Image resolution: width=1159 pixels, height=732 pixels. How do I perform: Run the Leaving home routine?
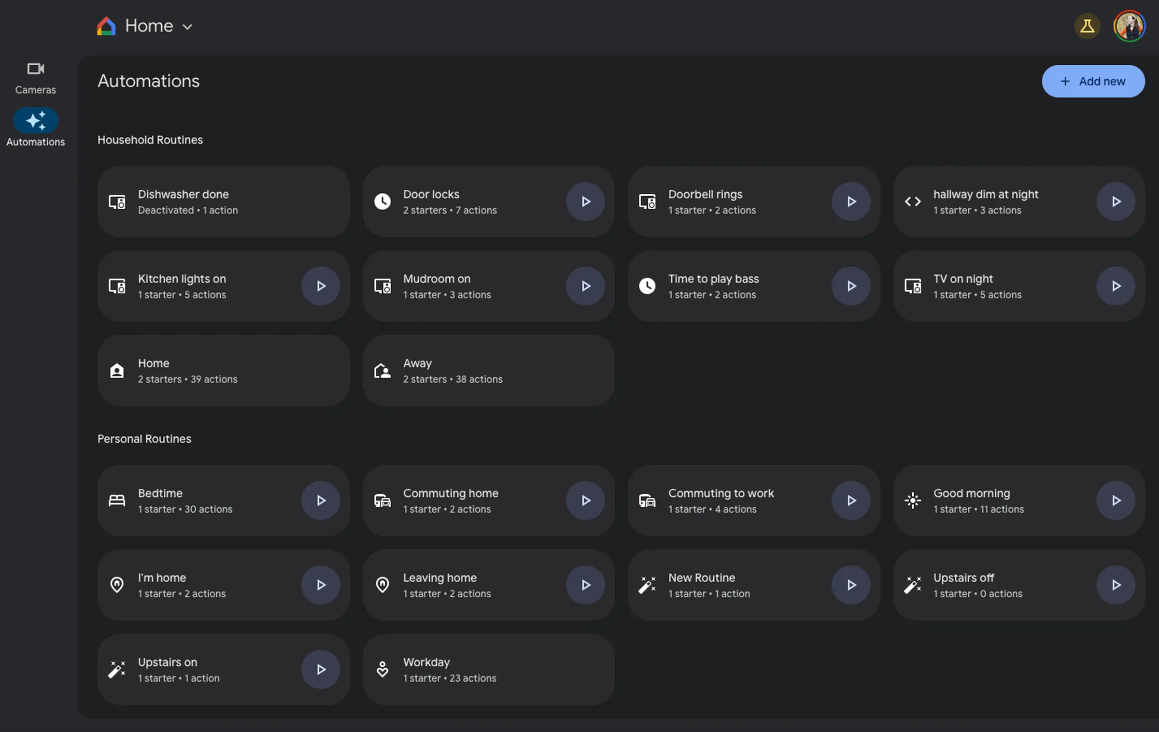(x=585, y=585)
